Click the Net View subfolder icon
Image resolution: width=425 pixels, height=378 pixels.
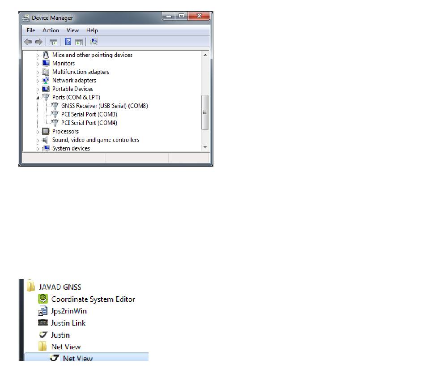click(x=42, y=346)
